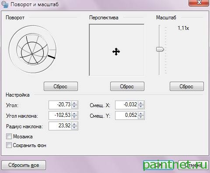Decrease Угол наклона with down arrow

tap(74, 117)
